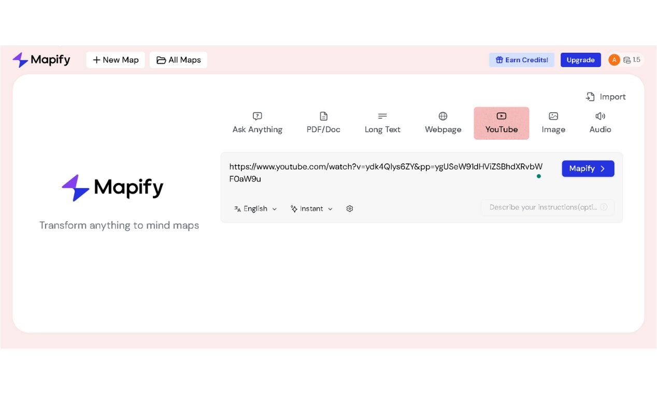Open the English language dropdown
The height and width of the screenshot is (393, 657).
[255, 209]
